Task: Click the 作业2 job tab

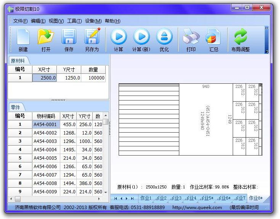Action: coord(161,198)
